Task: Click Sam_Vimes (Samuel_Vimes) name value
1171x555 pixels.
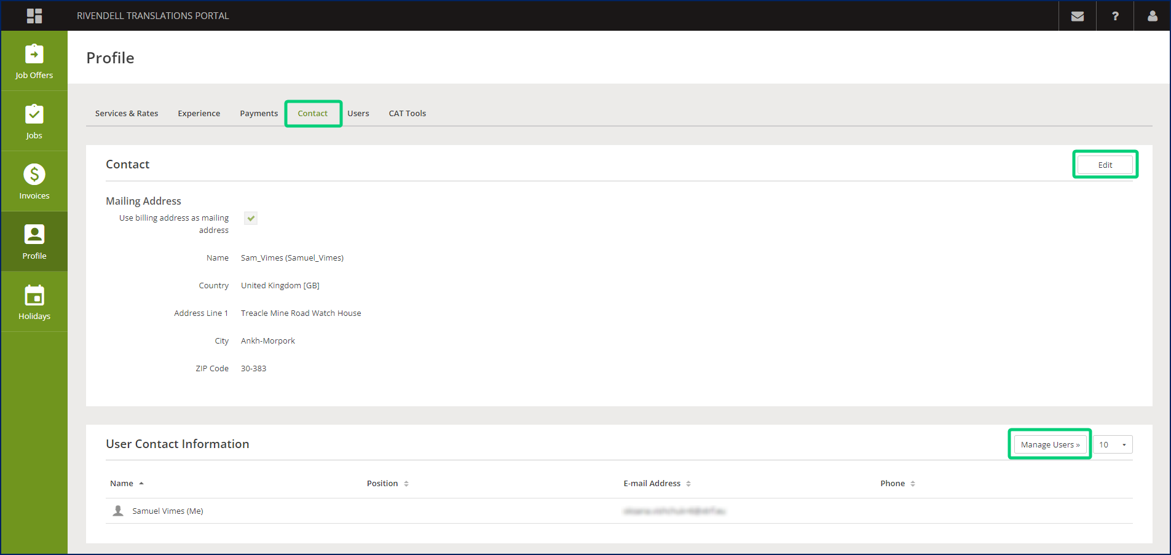Action: coord(293,258)
